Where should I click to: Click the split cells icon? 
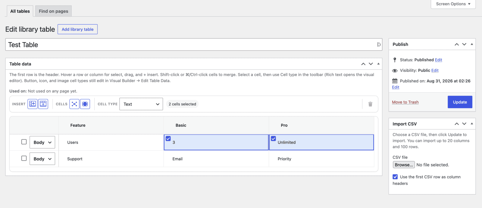tap(85, 104)
